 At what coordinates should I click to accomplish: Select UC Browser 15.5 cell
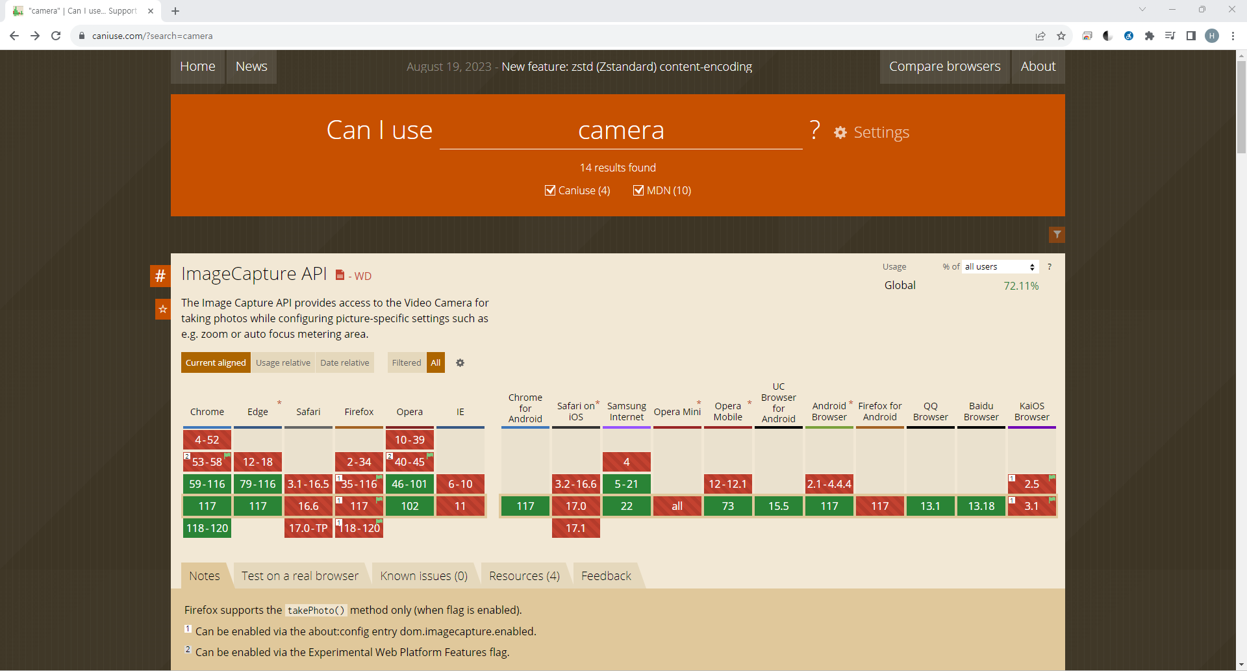[779, 506]
